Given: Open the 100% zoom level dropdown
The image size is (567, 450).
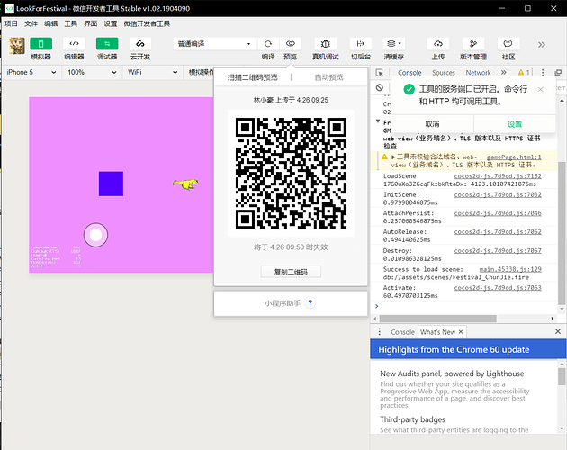Looking at the screenshot, I should 92,72.
